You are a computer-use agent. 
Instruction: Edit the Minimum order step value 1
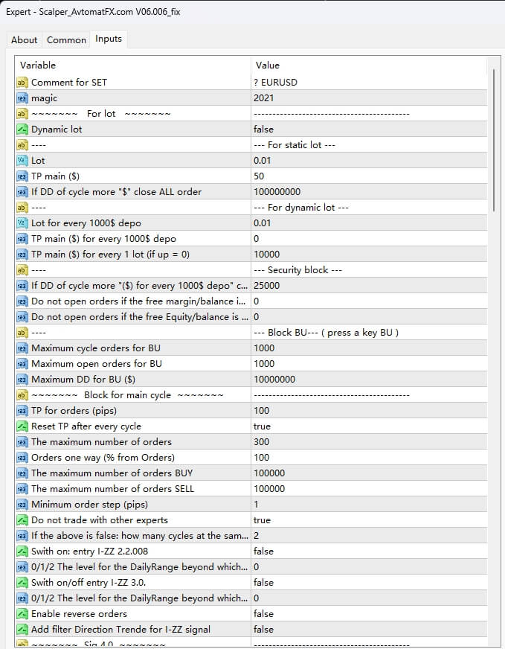coord(369,505)
